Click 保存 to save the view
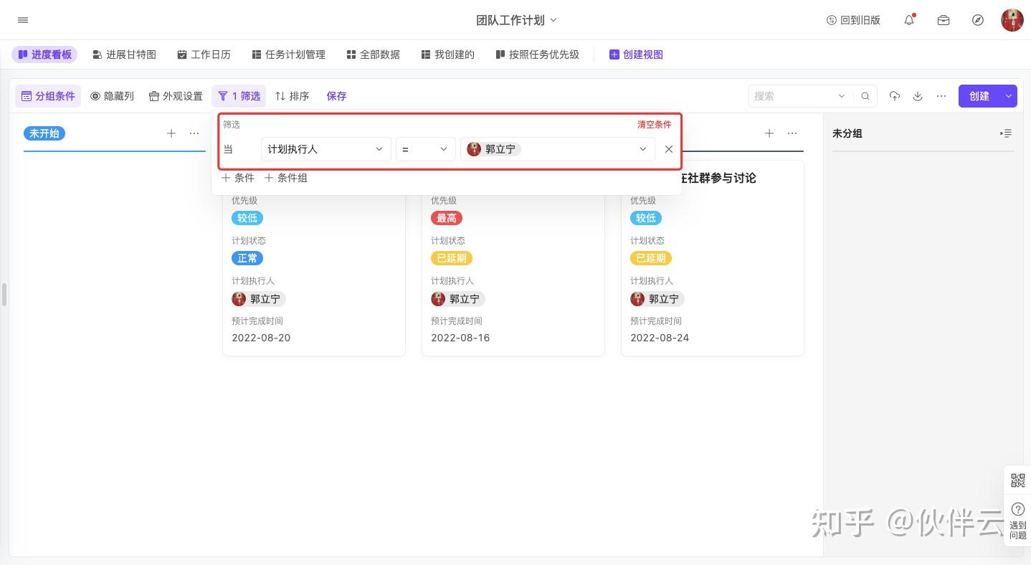The width and height of the screenshot is (1031, 565). click(336, 95)
